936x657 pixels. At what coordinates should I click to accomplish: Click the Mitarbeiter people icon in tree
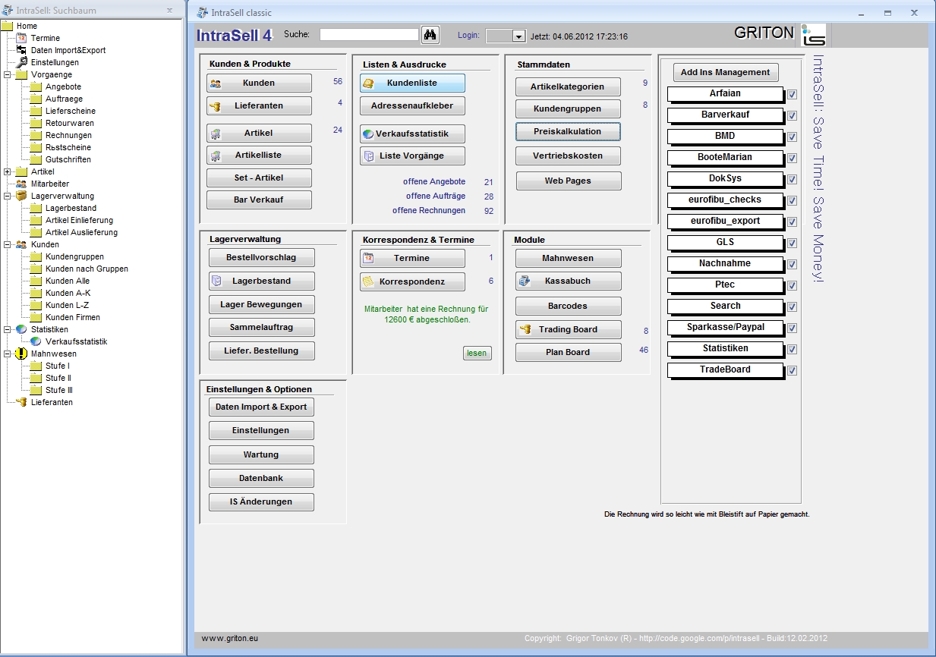21,184
